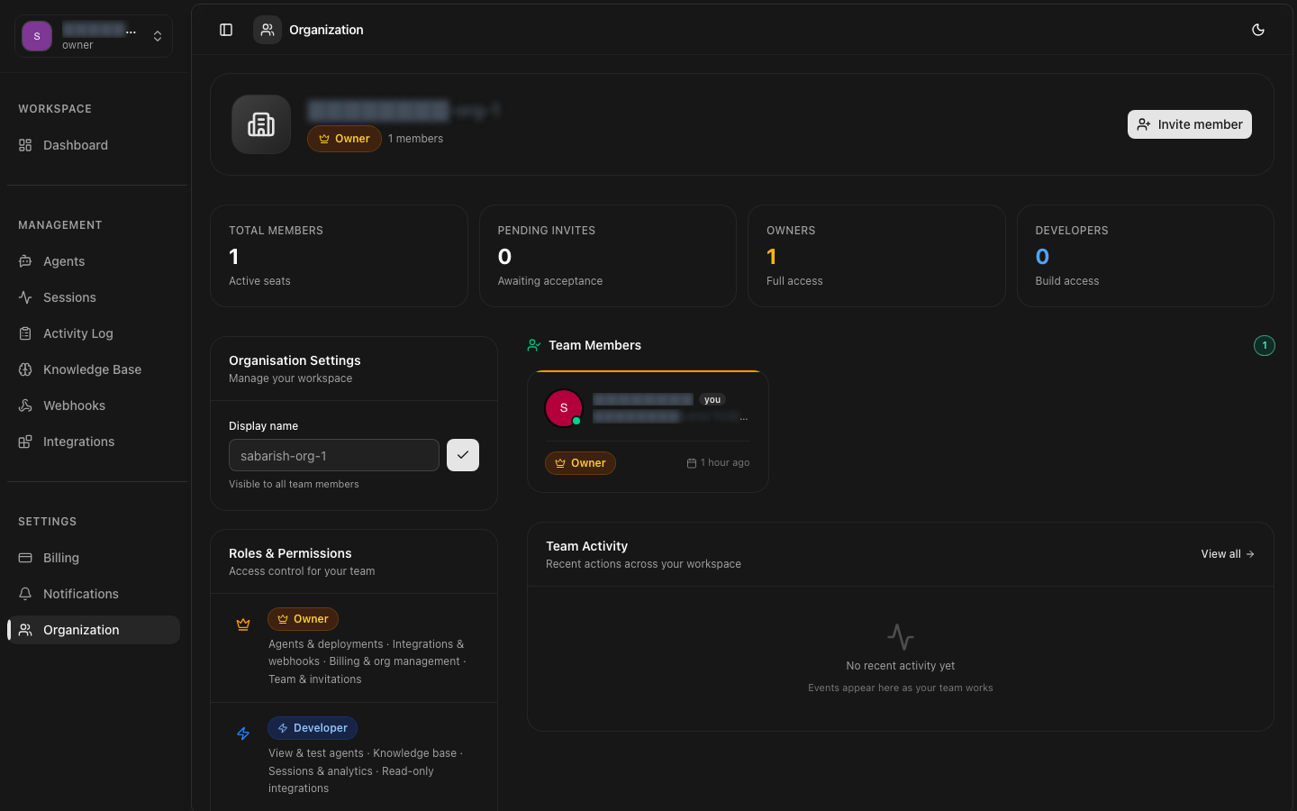Image resolution: width=1297 pixels, height=811 pixels.
Task: Click the Organization header breadcrumb icon
Action: [268, 30]
